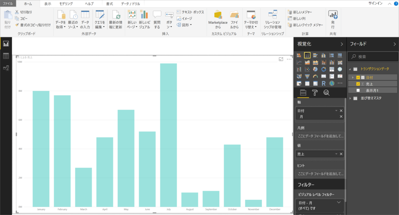Select the waterfall chart visual
The width and height of the screenshot is (399, 215).
tap(299, 69)
